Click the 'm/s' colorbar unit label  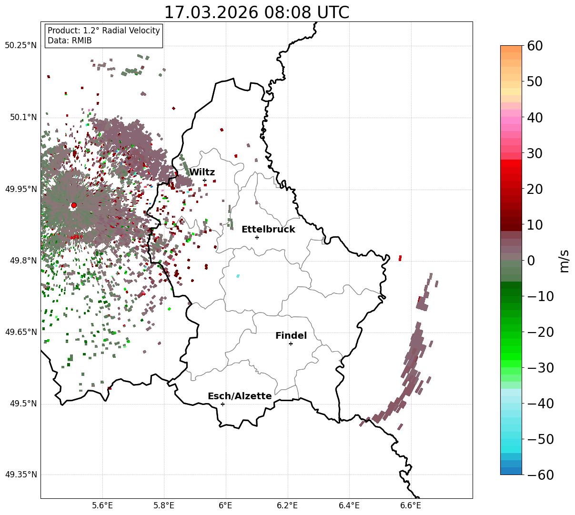click(x=565, y=261)
